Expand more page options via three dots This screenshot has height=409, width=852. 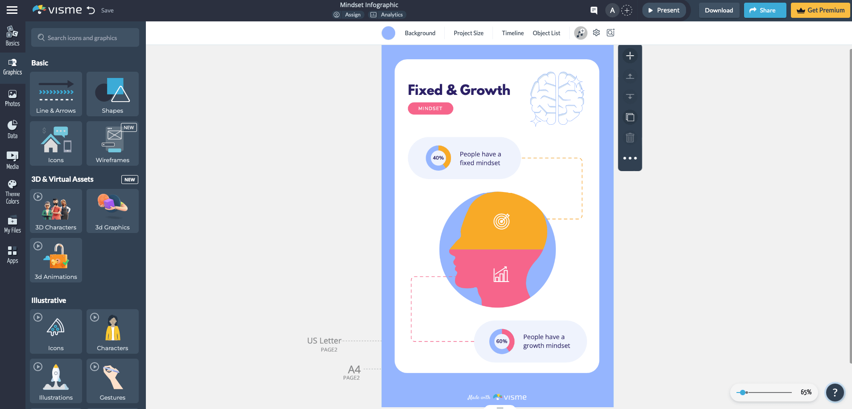click(x=630, y=158)
